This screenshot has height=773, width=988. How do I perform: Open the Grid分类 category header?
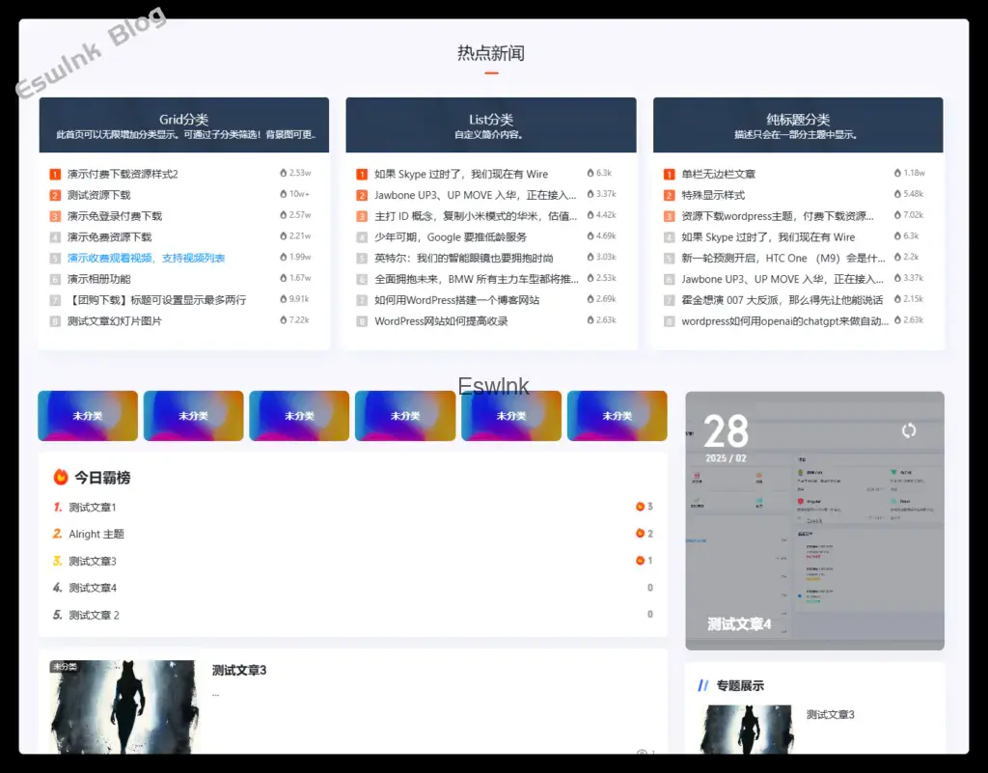(x=183, y=124)
